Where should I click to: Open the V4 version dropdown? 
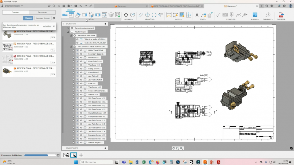click(53, 62)
